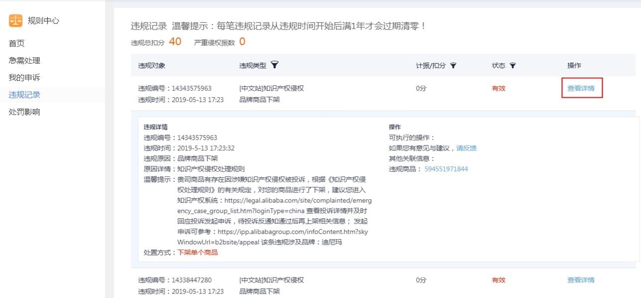The width and height of the screenshot is (641, 298).
Task: Click the 违规原因:品牌商品下架 line
Action: click(x=181, y=158)
